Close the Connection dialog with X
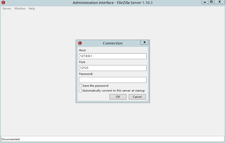 click(x=144, y=42)
